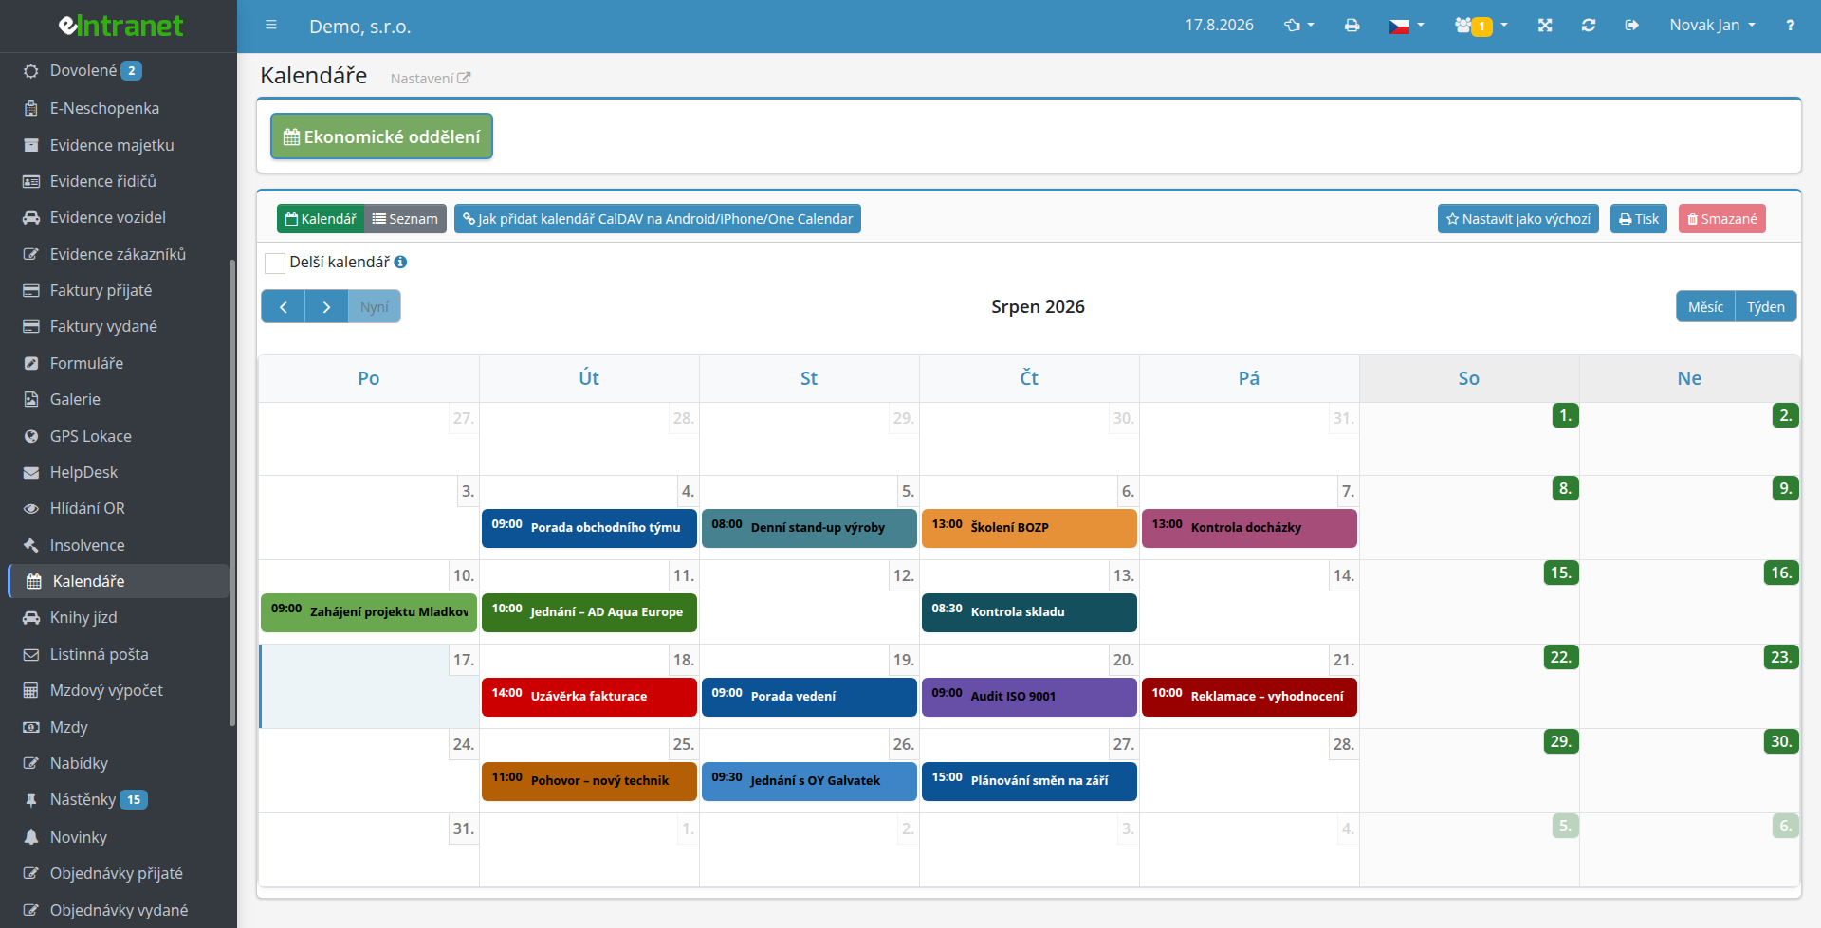
Task: Open the Nastavení settings link
Action: (430, 79)
